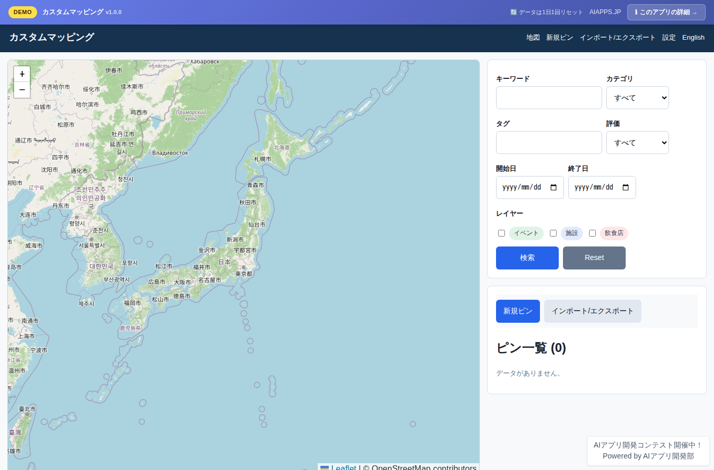Click Владивосток label on the map
This screenshot has height=470, width=714.
(170, 153)
